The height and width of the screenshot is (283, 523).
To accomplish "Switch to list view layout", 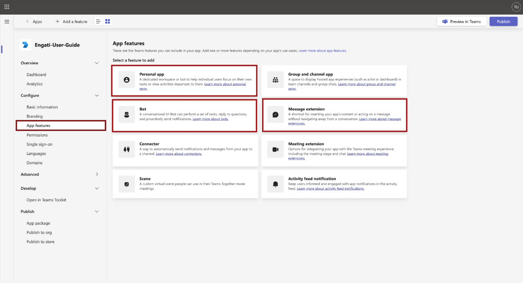I will [x=98, y=22].
